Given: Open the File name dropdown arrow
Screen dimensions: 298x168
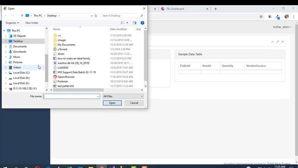Looking at the screenshot, I should click(98, 97).
